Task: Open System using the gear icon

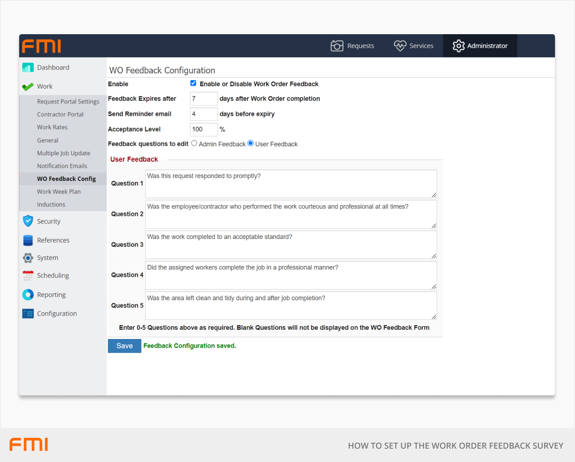Action: pos(28,258)
